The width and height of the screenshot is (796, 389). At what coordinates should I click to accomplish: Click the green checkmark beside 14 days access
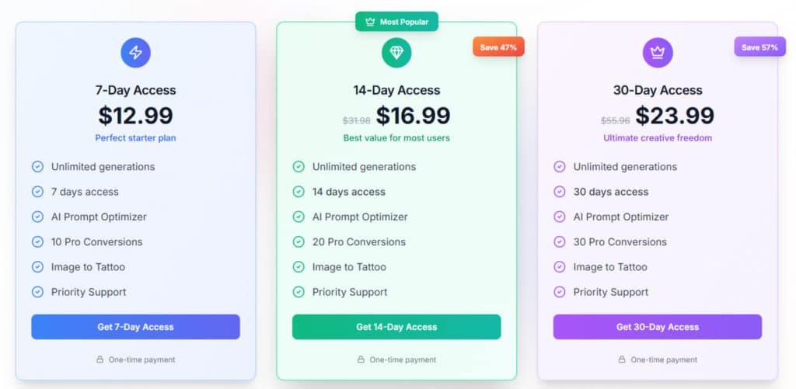point(298,192)
